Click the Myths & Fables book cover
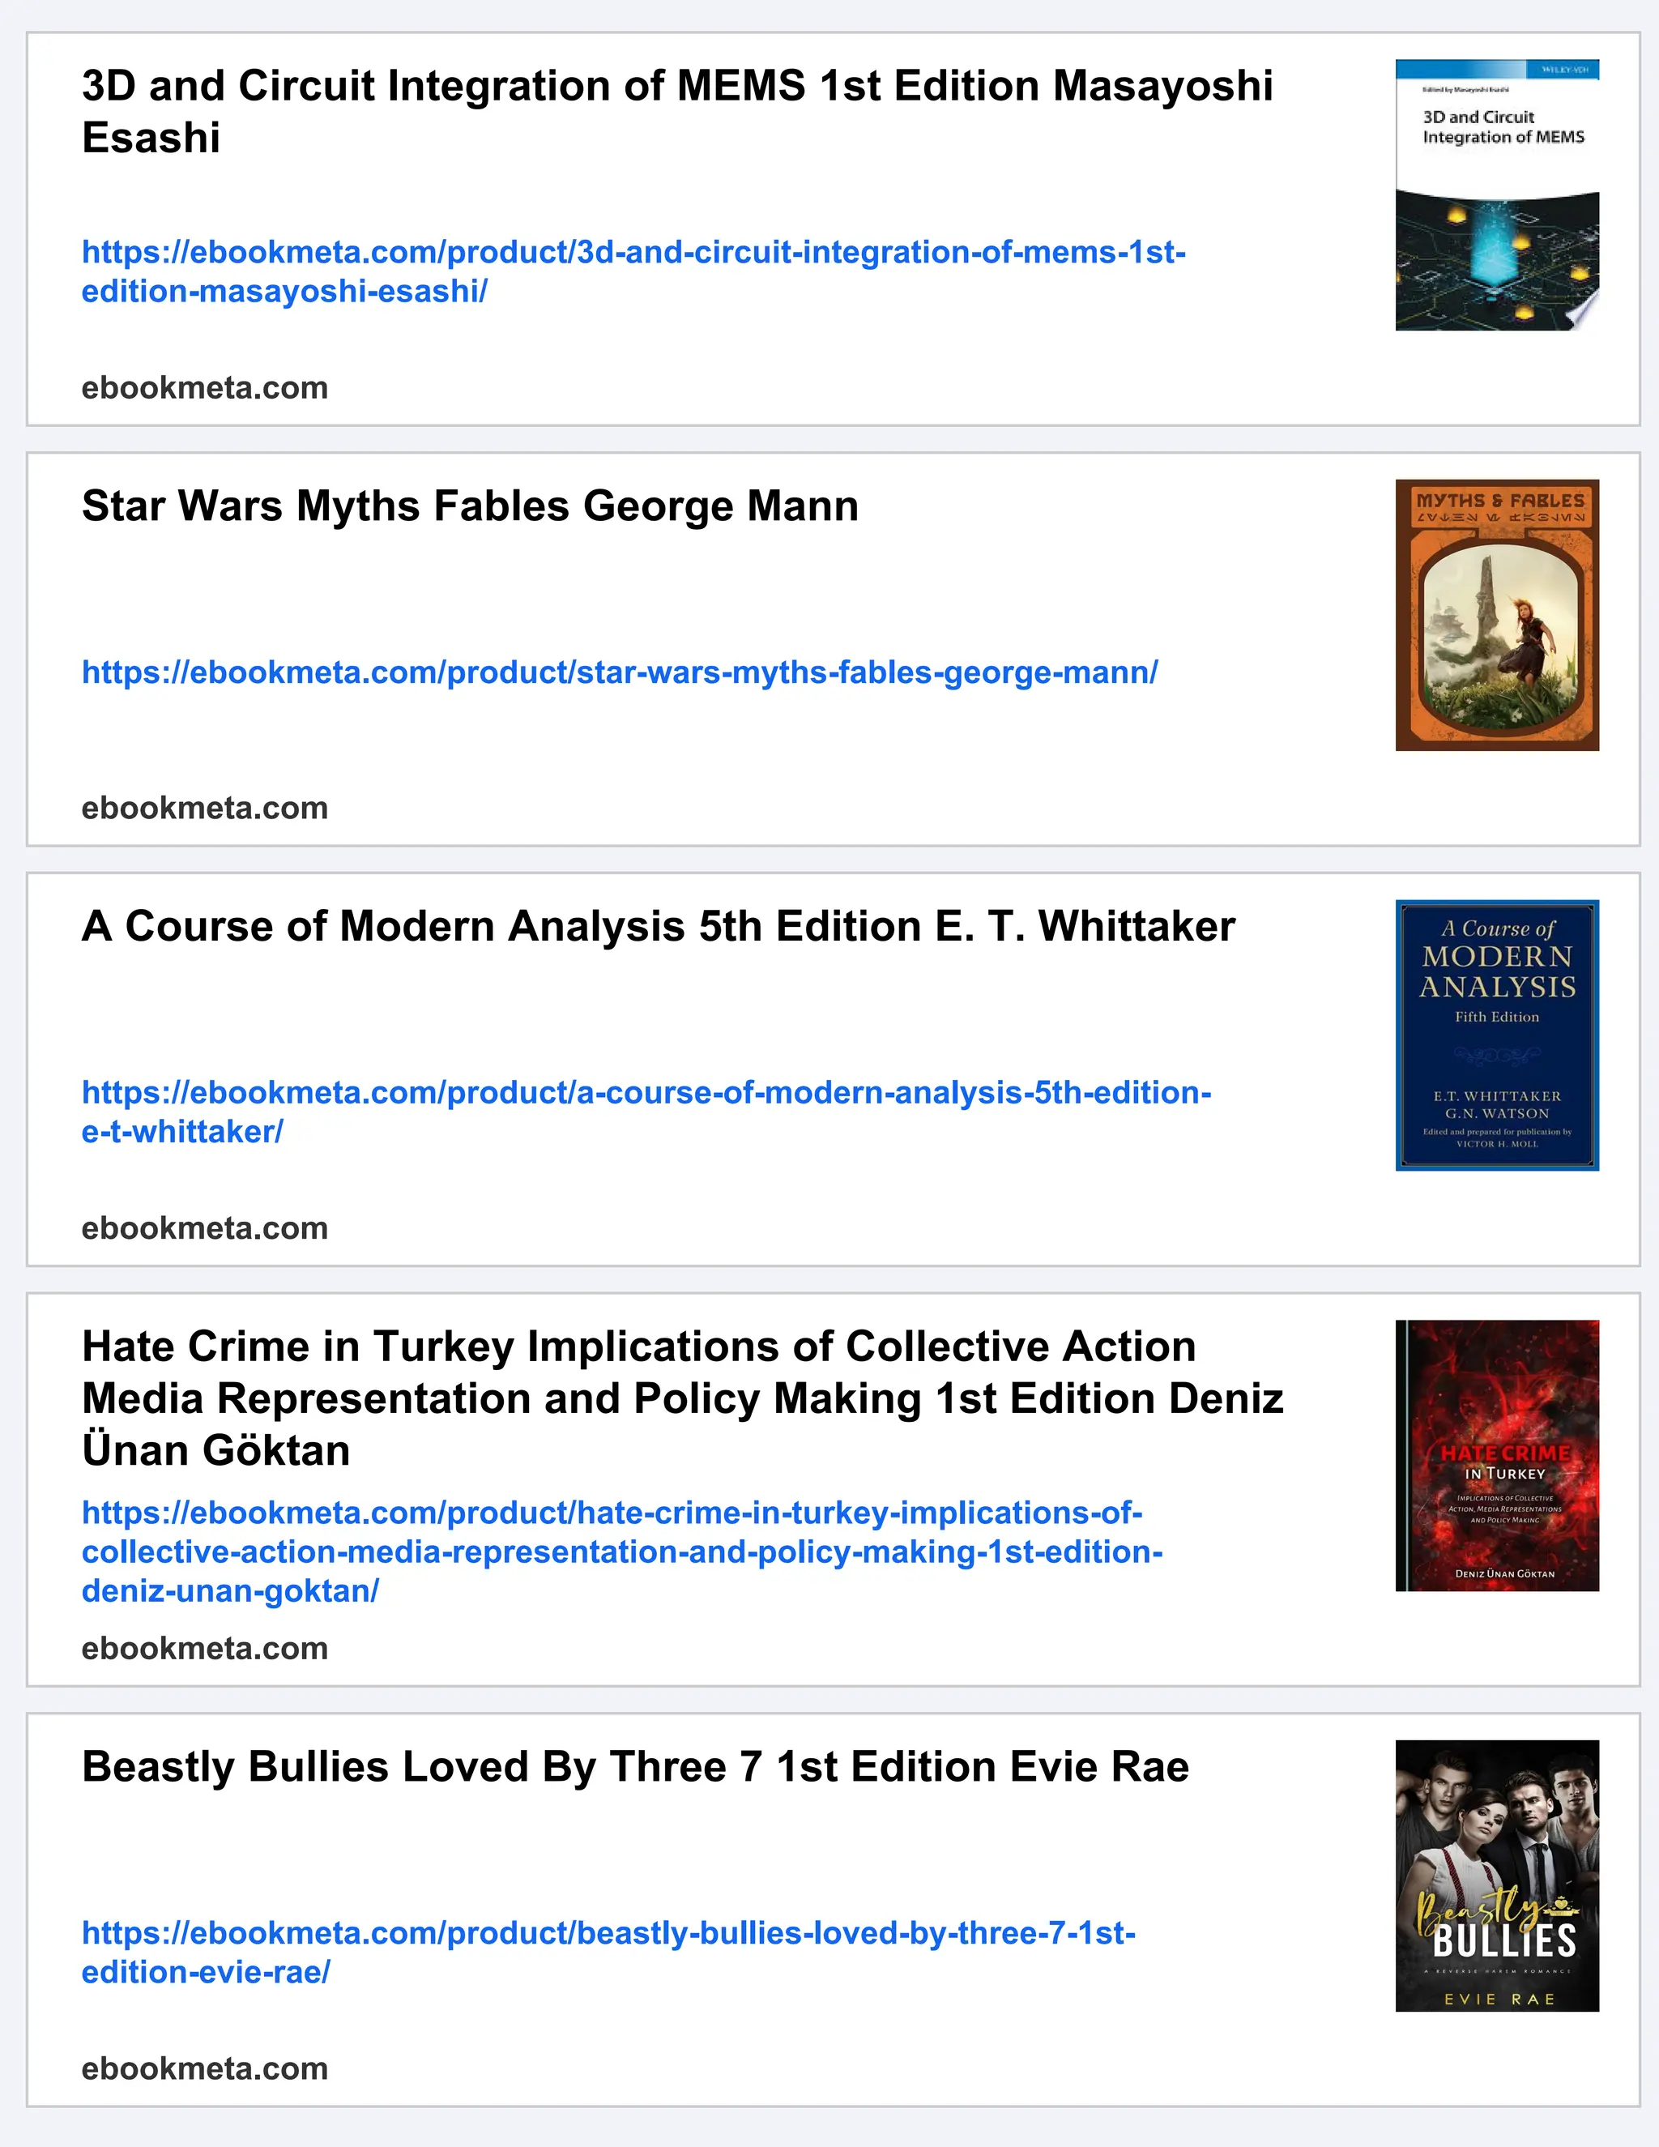This screenshot has height=2147, width=1659. (x=1497, y=616)
